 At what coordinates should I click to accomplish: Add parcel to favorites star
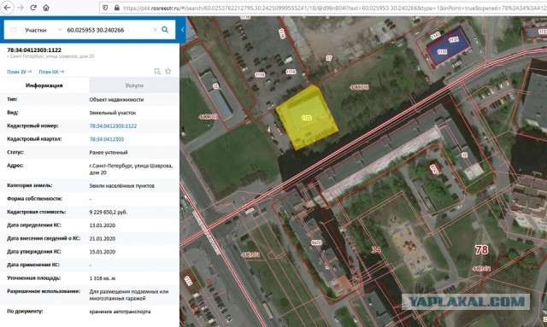168,71
